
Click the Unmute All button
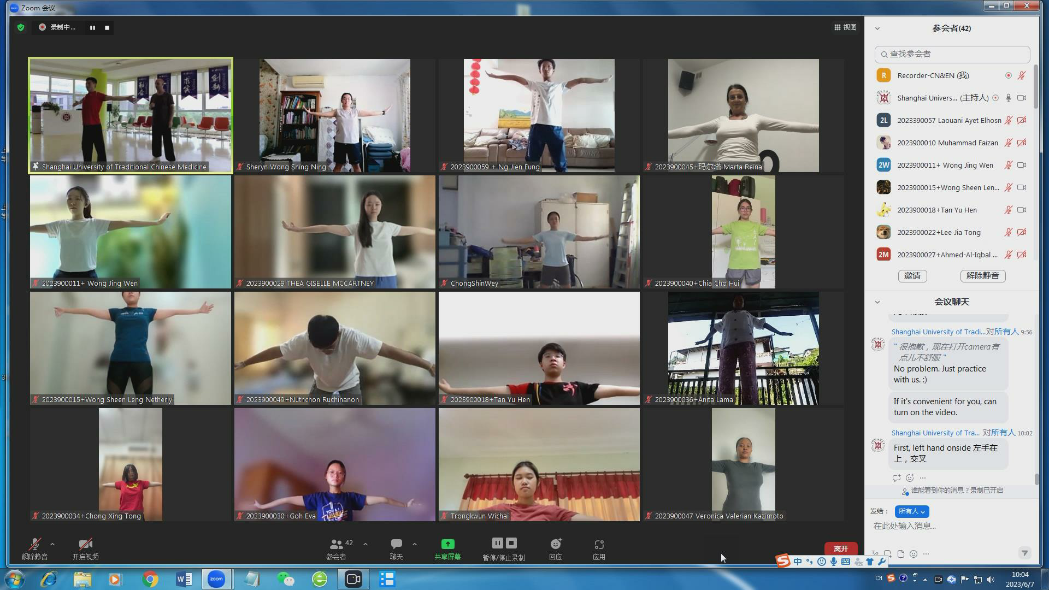(x=982, y=276)
